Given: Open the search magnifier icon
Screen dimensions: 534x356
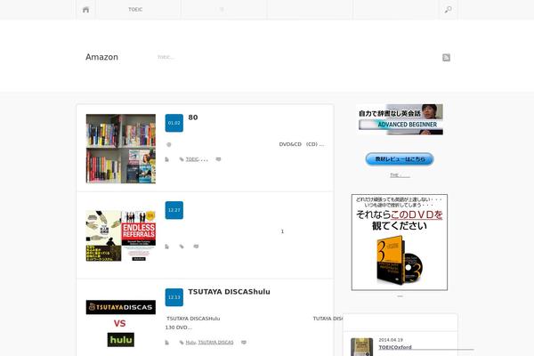Looking at the screenshot, I should (449, 10).
